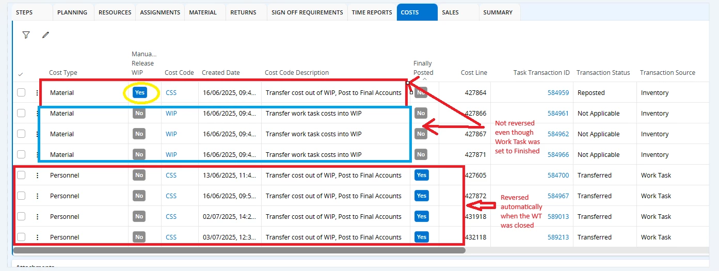This screenshot has height=271, width=719.
Task: Open the TIME REPORTS tab
Action: pyautogui.click(x=372, y=12)
